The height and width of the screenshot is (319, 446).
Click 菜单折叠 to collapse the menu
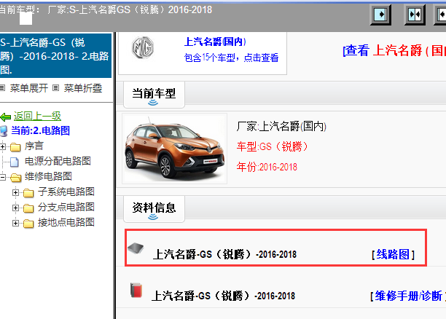point(83,88)
